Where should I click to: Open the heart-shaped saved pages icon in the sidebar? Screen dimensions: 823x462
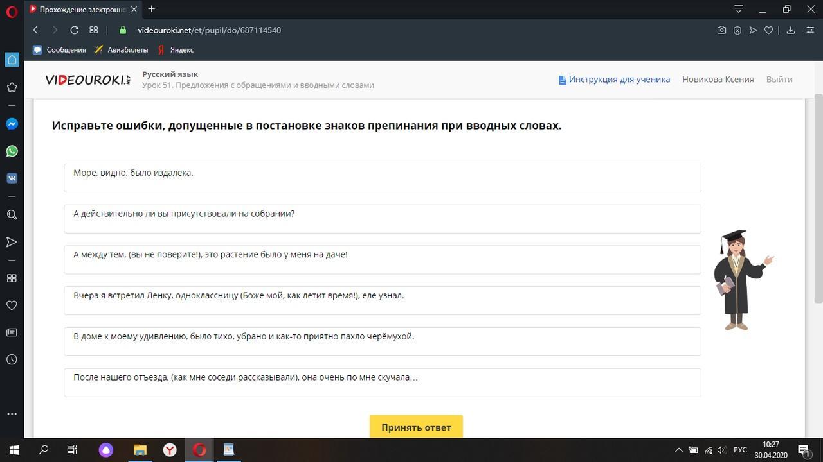12,305
